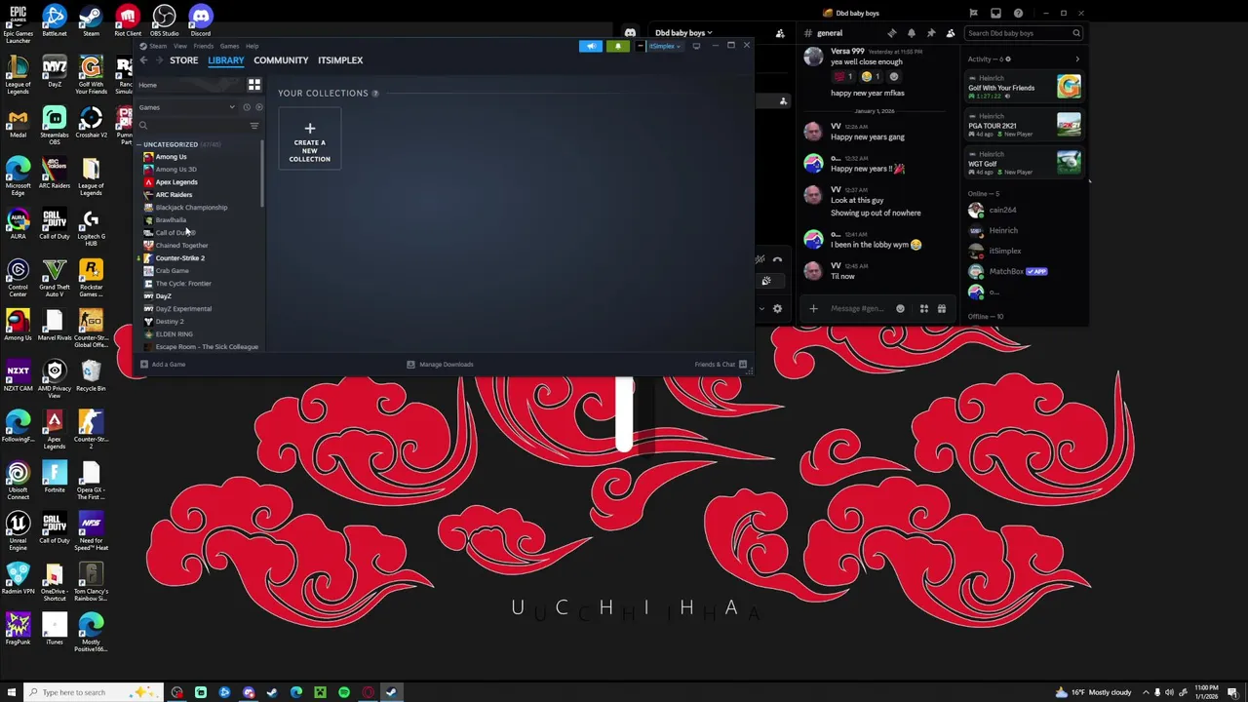Viewport: 1248px width, 702px height.
Task: Select Among Us in Steam library list
Action: pos(171,157)
